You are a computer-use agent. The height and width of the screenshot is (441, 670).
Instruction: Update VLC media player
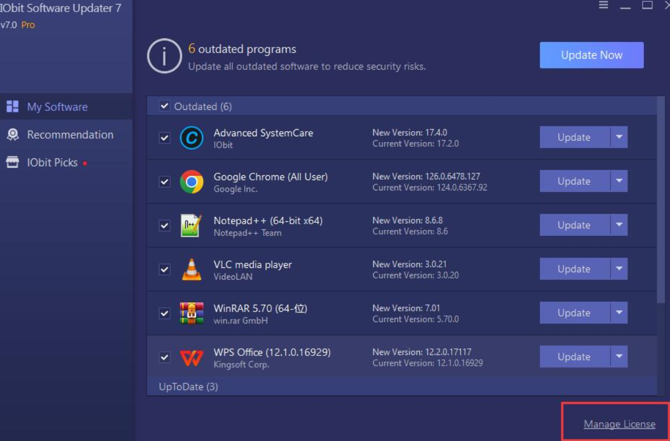click(574, 269)
